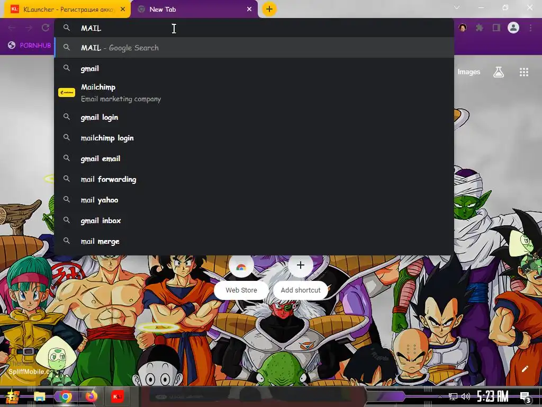Open KLauncher from the taskbar
The width and height of the screenshot is (542, 407).
[117, 396]
